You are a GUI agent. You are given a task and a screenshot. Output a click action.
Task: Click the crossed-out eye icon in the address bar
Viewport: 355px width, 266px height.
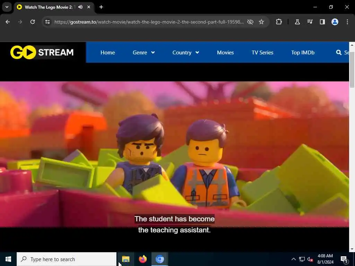tap(250, 22)
